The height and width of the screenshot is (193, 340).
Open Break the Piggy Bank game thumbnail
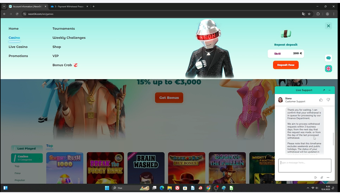point(105,168)
